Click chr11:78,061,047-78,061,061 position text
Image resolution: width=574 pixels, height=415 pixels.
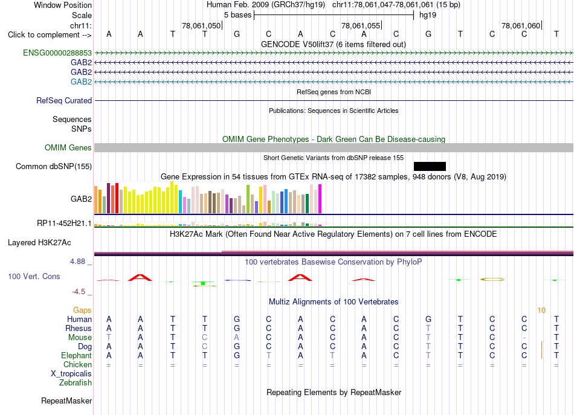382,5
